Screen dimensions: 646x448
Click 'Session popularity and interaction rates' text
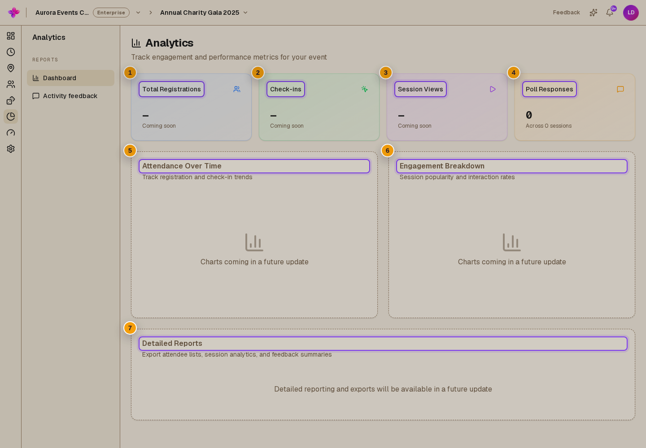tap(457, 177)
